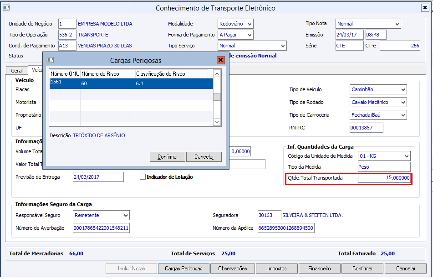433x279 pixels.
Task: Click the main window Cancelar button
Action: (x=406, y=269)
